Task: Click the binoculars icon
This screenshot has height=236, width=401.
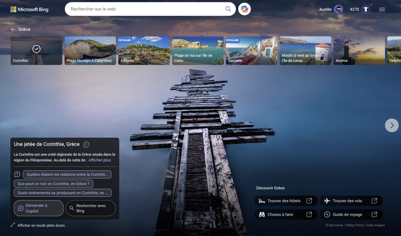Action: 262,214
